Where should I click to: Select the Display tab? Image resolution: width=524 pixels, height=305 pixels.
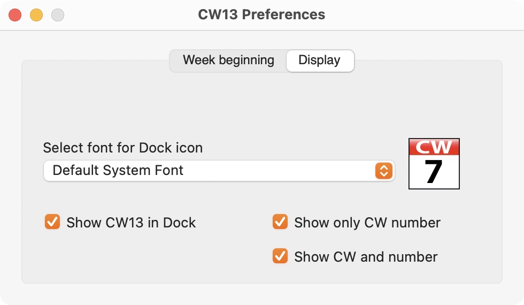pyautogui.click(x=320, y=60)
